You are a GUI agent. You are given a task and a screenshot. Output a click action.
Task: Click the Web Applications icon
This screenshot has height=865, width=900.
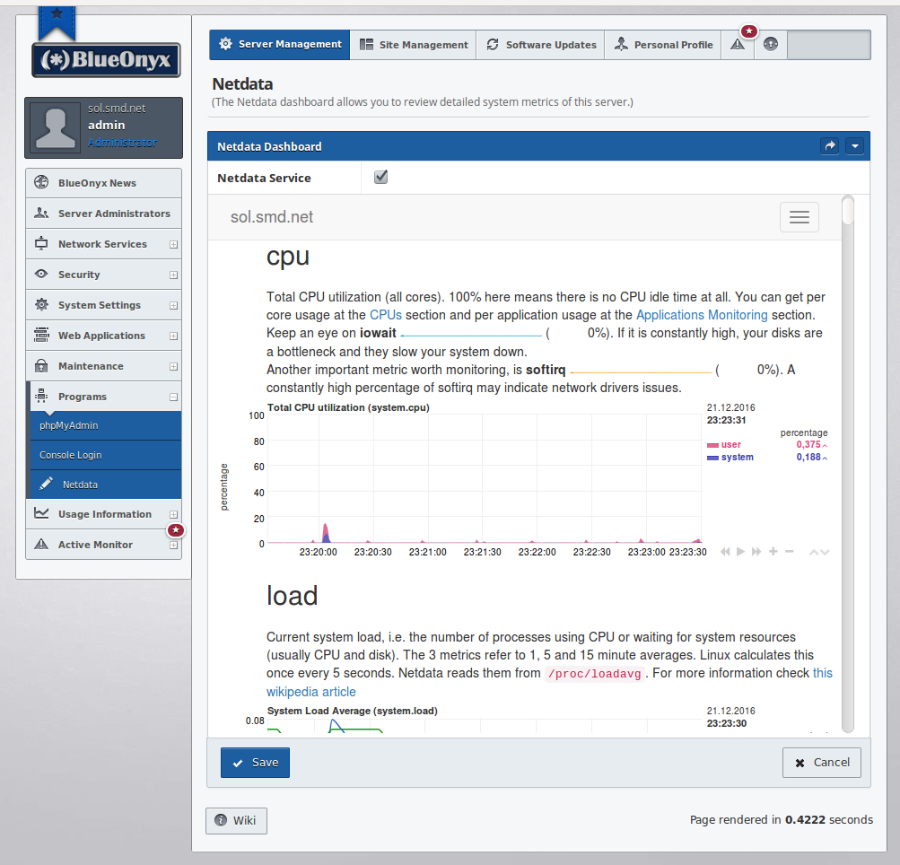[x=41, y=335]
